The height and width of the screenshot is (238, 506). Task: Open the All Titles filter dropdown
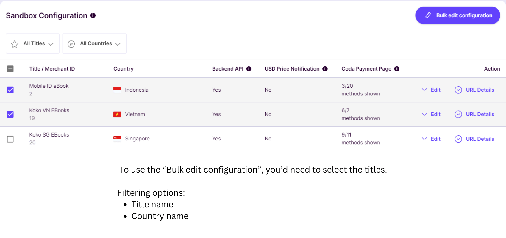33,43
